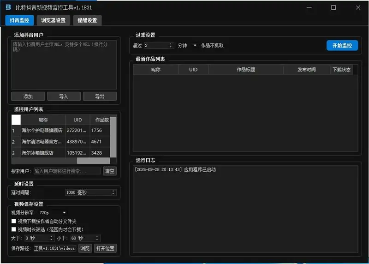Click the app logo icon in title bar
The width and height of the screenshot is (369, 264).
[8, 8]
